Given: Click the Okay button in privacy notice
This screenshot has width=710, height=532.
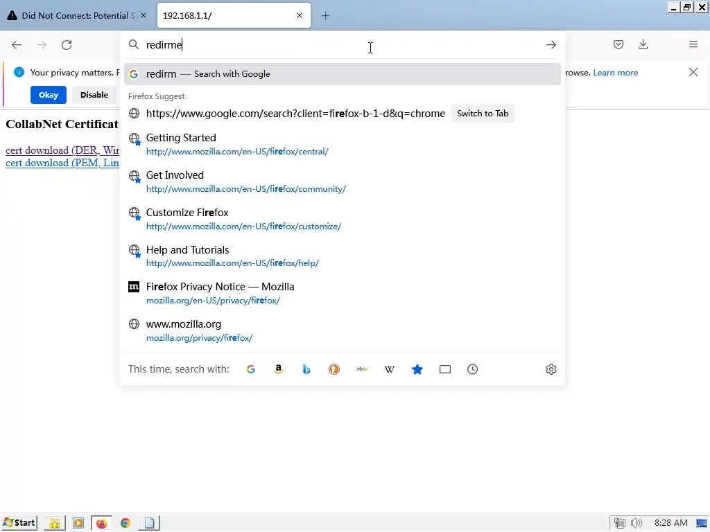Looking at the screenshot, I should tap(49, 95).
